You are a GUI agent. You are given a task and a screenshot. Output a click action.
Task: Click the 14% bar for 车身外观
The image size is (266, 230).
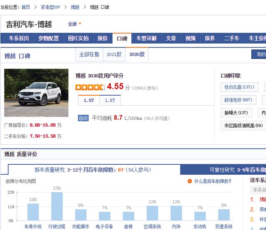point(33,212)
